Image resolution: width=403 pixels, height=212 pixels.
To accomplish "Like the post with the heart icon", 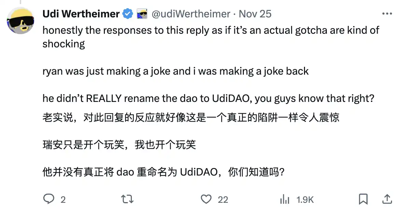I will click(x=206, y=199).
